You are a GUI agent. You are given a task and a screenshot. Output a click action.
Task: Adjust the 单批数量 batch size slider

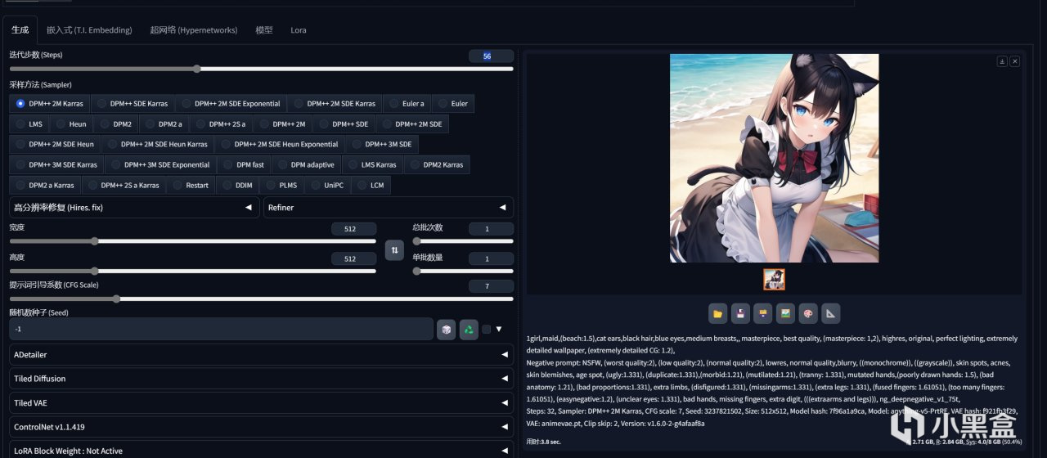click(x=463, y=271)
